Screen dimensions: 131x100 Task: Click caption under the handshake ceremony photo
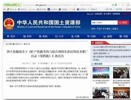121,83
